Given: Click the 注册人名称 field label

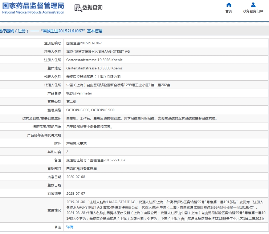Looking at the screenshot, I should 53,52.
